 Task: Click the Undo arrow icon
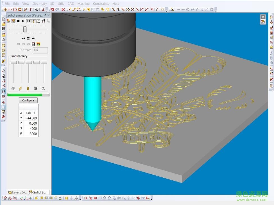(x=52, y=10)
